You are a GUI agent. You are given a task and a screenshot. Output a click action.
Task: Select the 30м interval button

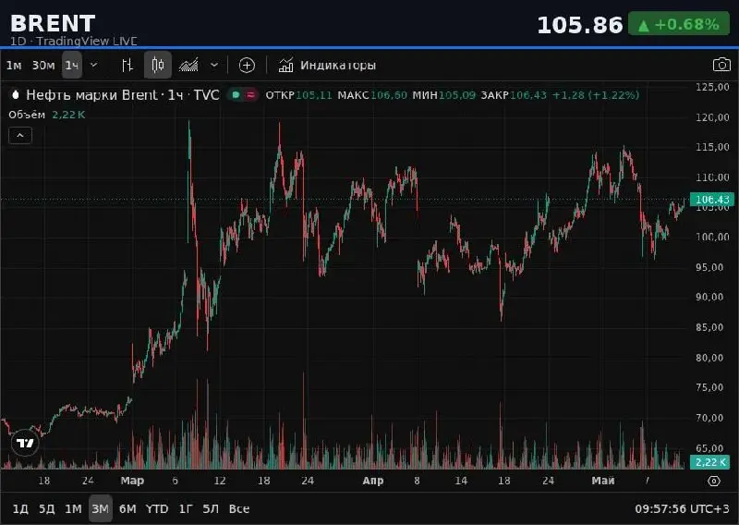pyautogui.click(x=42, y=65)
